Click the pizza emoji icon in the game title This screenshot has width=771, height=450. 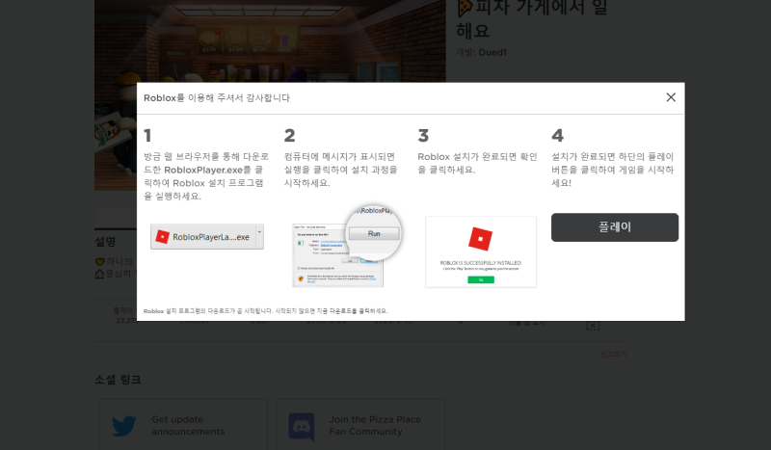point(465,8)
